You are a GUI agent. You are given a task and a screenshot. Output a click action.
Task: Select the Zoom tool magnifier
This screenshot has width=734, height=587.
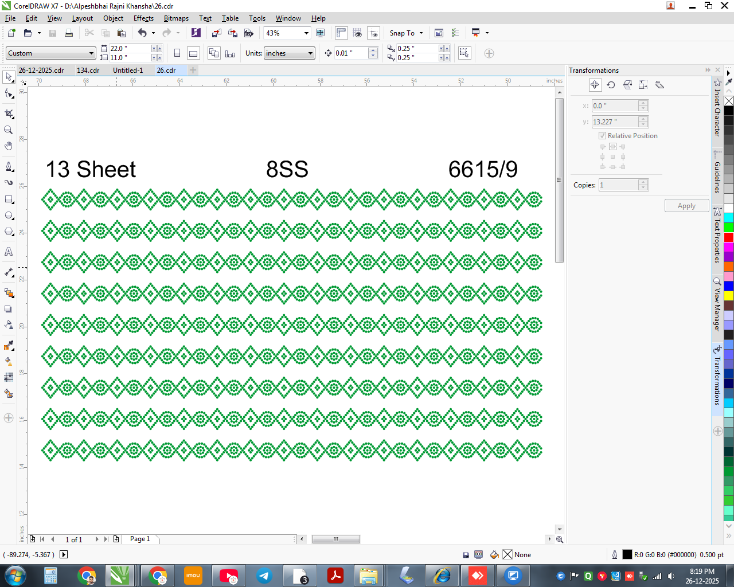click(9, 130)
